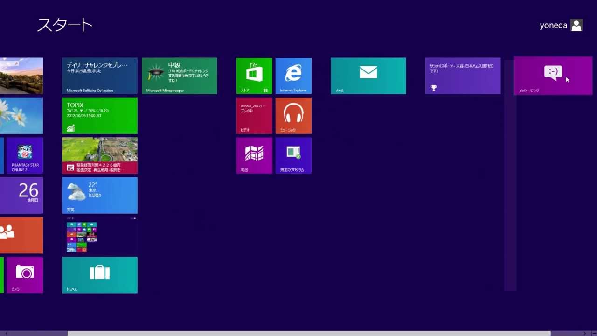Open the Video tile
The image size is (597, 336).
pos(254,115)
